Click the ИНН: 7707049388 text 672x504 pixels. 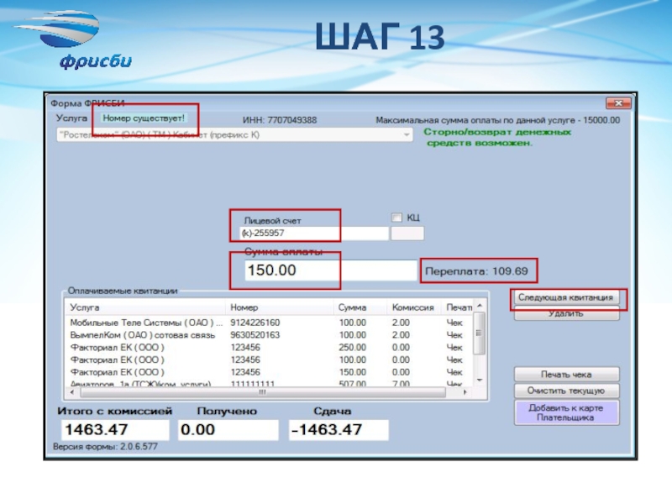[280, 120]
